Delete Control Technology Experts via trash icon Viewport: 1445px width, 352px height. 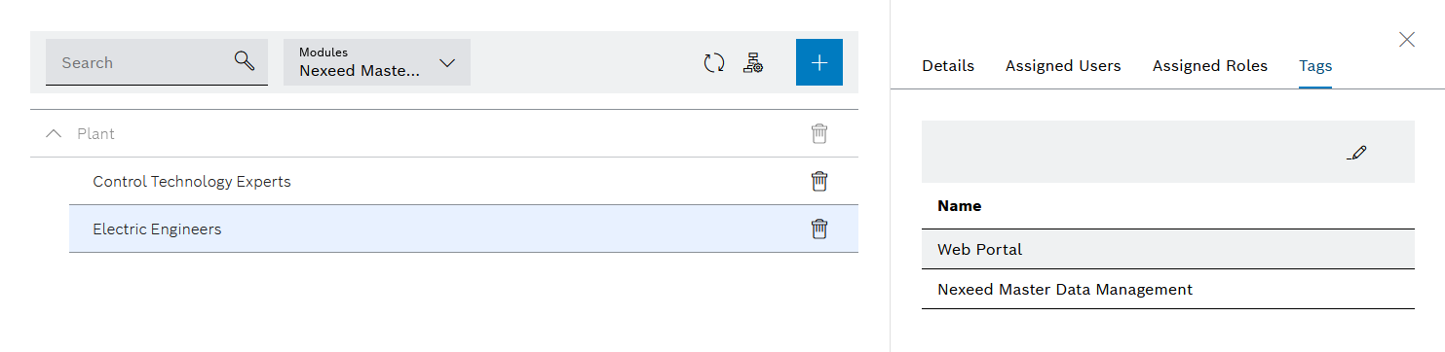(819, 181)
